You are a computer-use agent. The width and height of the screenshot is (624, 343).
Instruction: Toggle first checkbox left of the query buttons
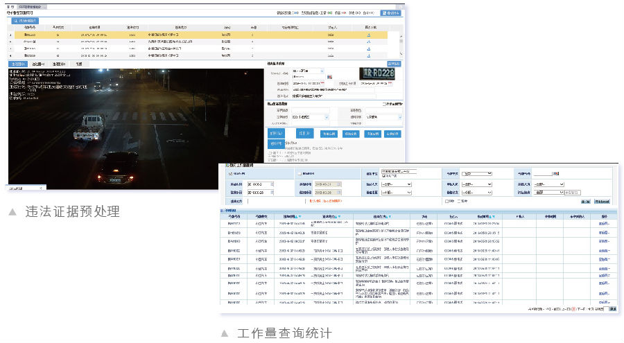tap(447, 202)
